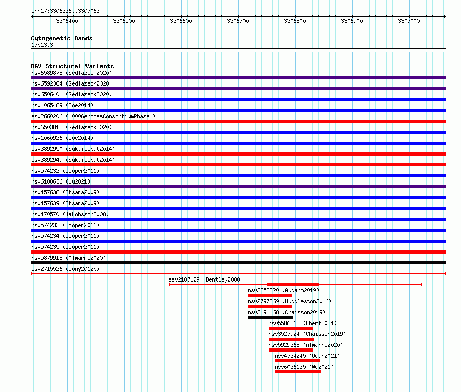This screenshot has width=461, height=392.
Task: Select esv3892950 (Suktitipat2014) label
Action: coord(73,149)
